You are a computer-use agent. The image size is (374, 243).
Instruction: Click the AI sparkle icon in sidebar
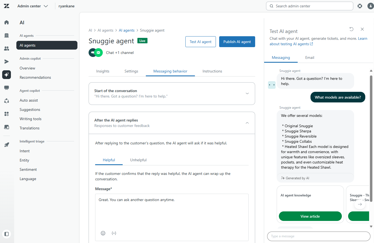click(x=7, y=75)
